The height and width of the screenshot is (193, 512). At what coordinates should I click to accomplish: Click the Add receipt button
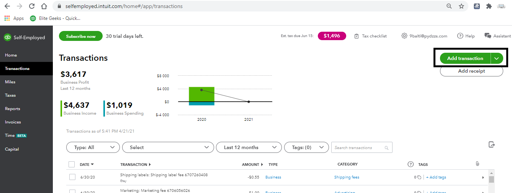471,71
